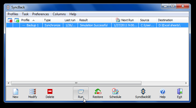Delete the selected profile
Image resolution: width=196 pixels, height=108 pixels.
click(x=50, y=93)
